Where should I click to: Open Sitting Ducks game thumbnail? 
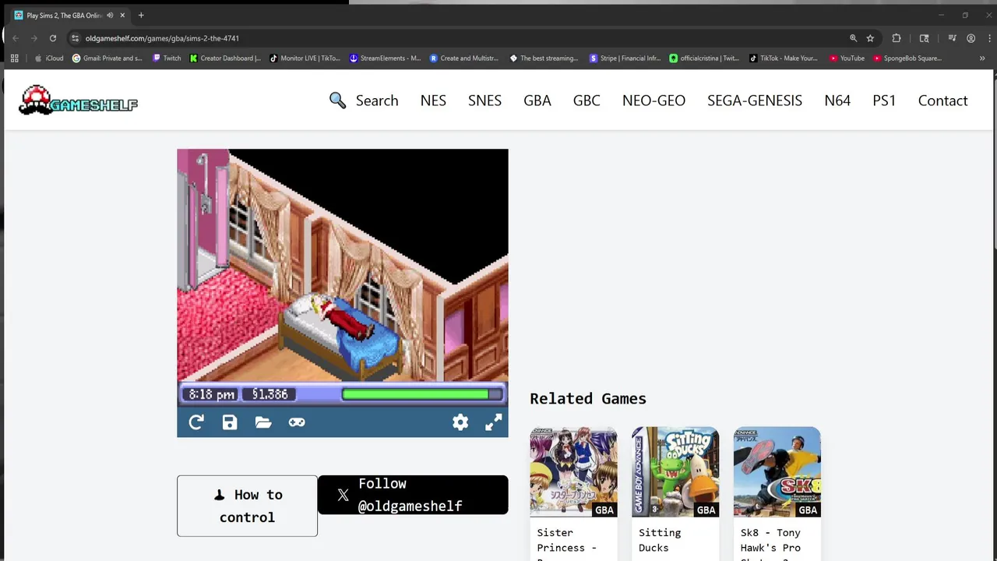pos(675,471)
